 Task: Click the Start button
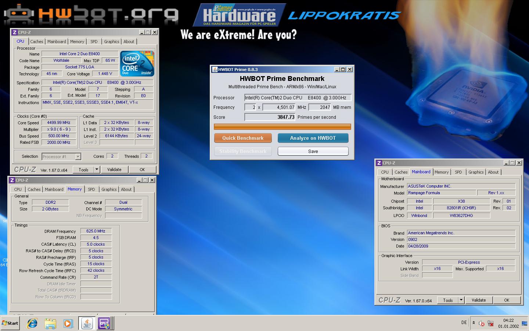tap(10, 323)
